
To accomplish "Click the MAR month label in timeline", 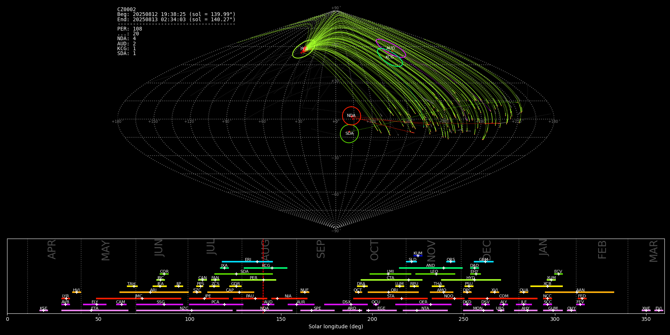I will click(x=654, y=251).
